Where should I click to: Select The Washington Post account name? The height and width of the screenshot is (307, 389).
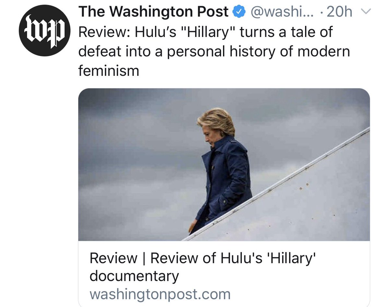tap(153, 12)
